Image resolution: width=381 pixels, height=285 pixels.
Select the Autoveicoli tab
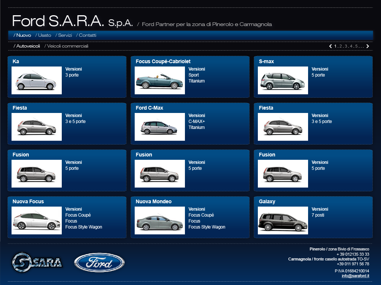coord(27,46)
